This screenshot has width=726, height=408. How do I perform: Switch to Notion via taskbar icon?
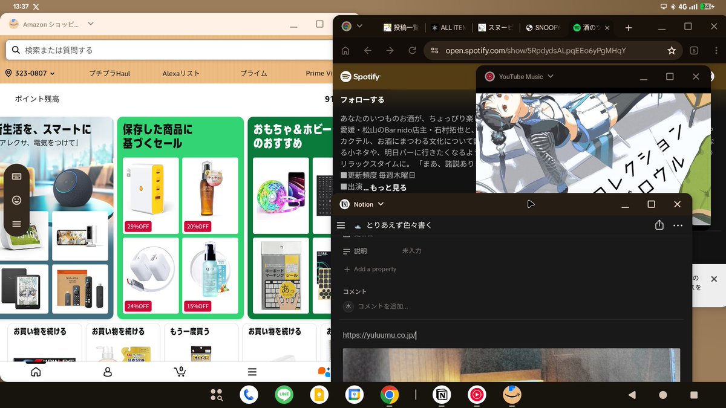[442, 395]
